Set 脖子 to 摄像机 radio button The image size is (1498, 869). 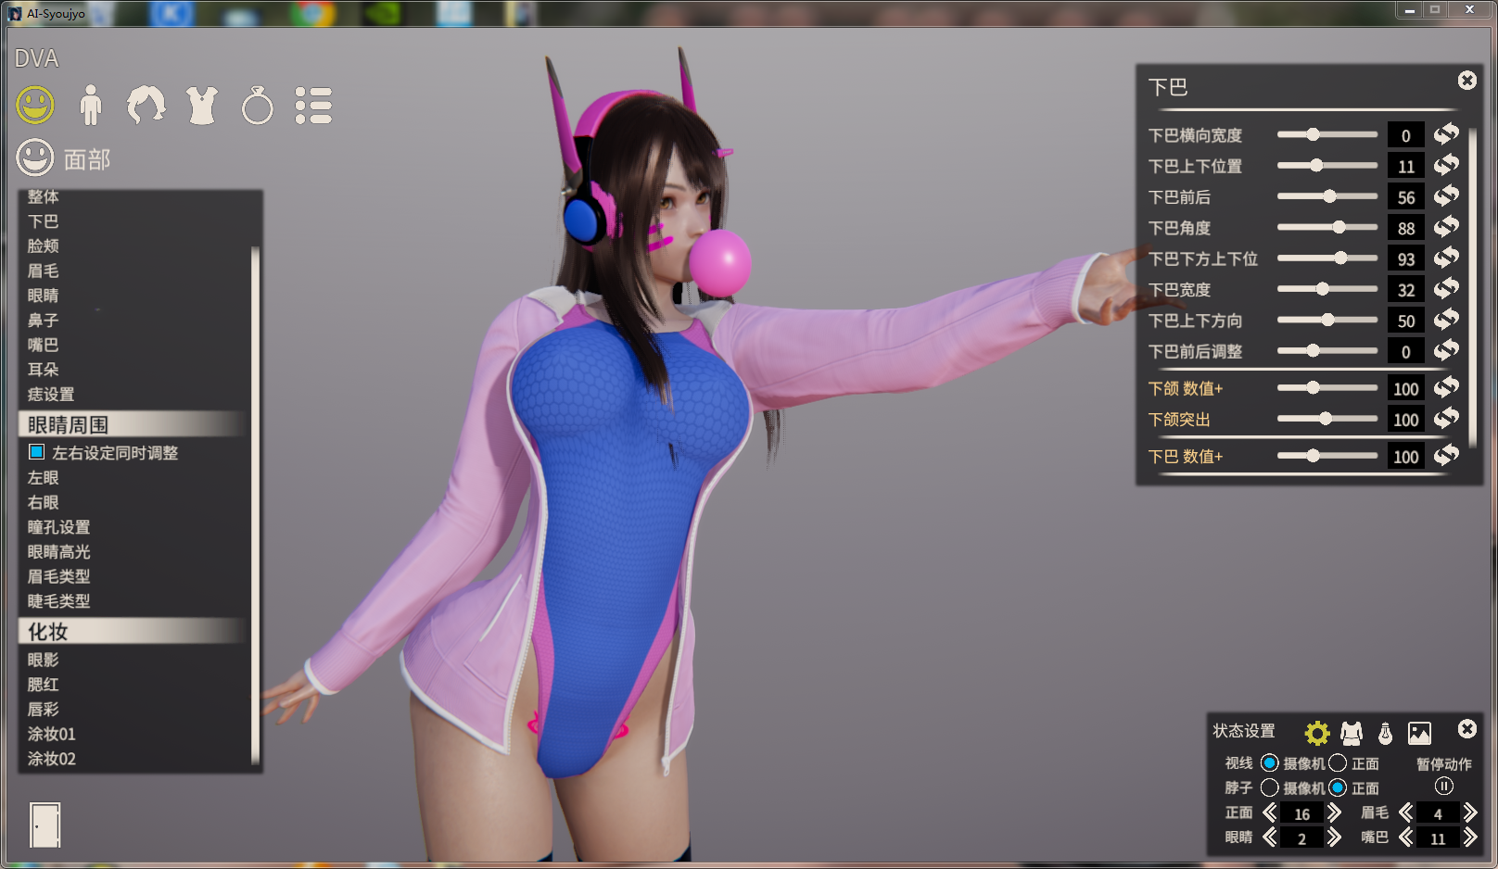(1270, 787)
